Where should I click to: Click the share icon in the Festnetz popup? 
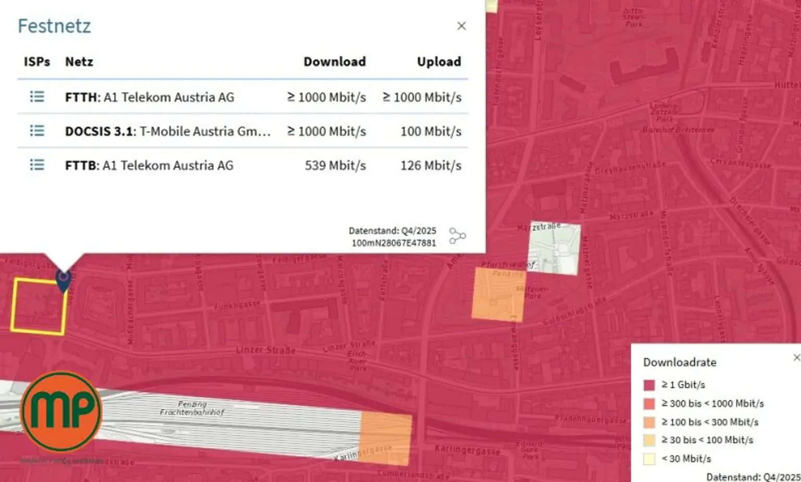coord(457,236)
